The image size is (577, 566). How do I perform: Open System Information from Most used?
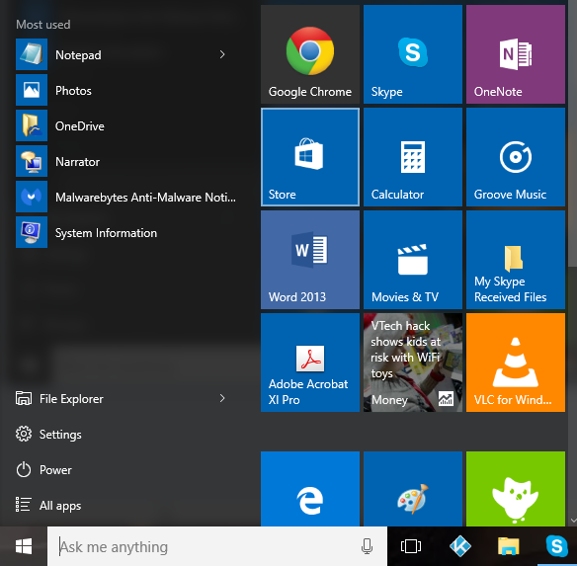125,232
